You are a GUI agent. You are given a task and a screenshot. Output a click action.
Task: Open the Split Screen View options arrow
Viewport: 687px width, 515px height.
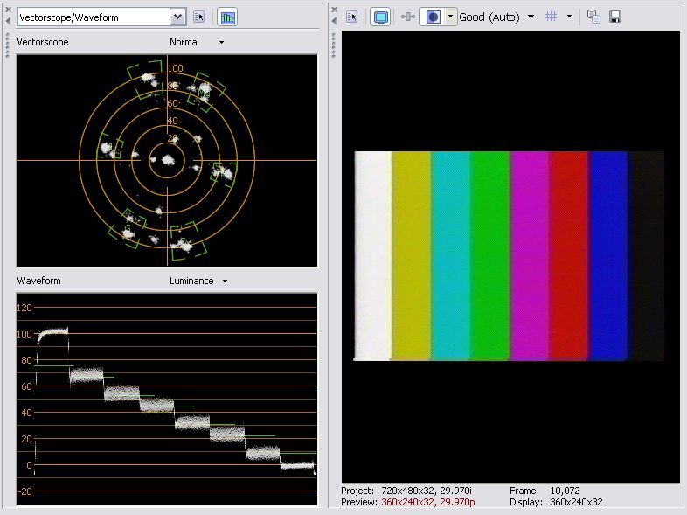point(450,17)
